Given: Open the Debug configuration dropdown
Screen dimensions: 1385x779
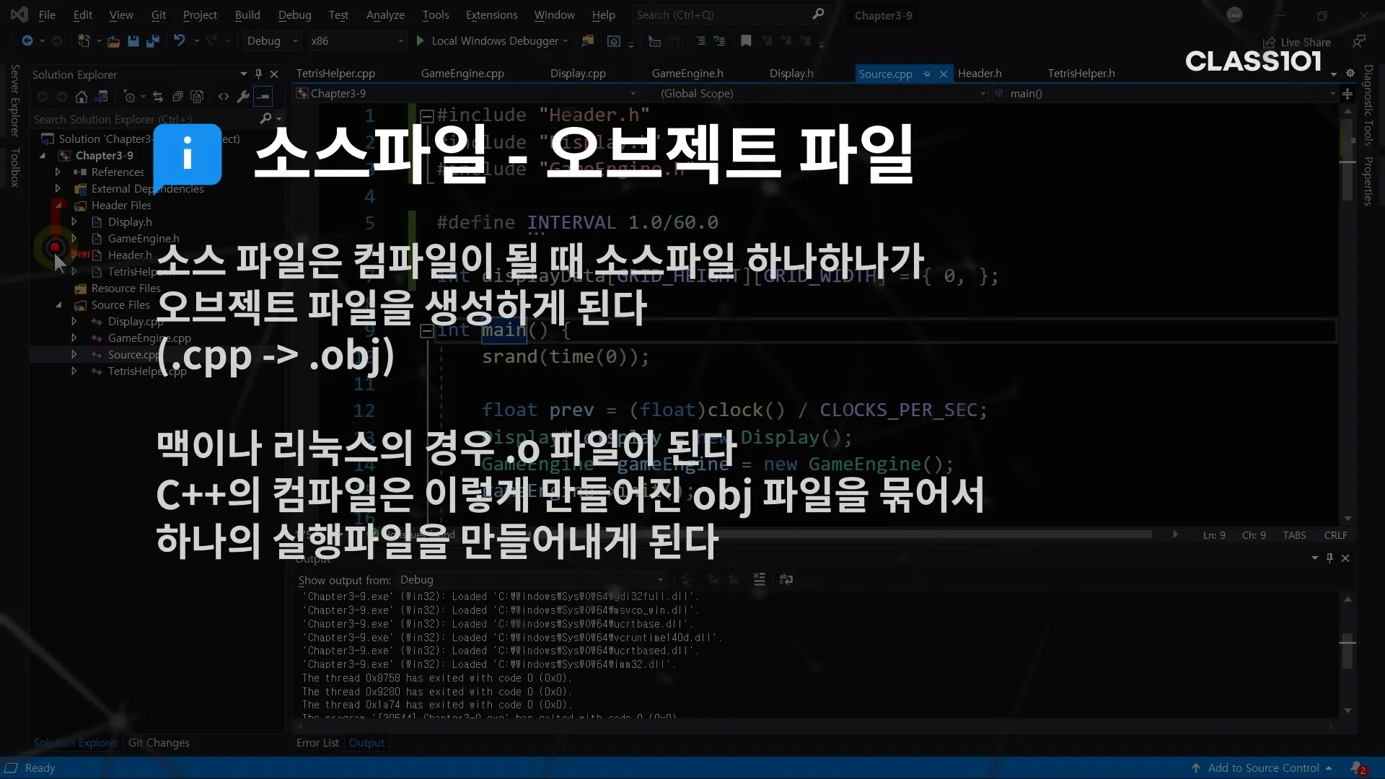Looking at the screenshot, I should coord(272,41).
